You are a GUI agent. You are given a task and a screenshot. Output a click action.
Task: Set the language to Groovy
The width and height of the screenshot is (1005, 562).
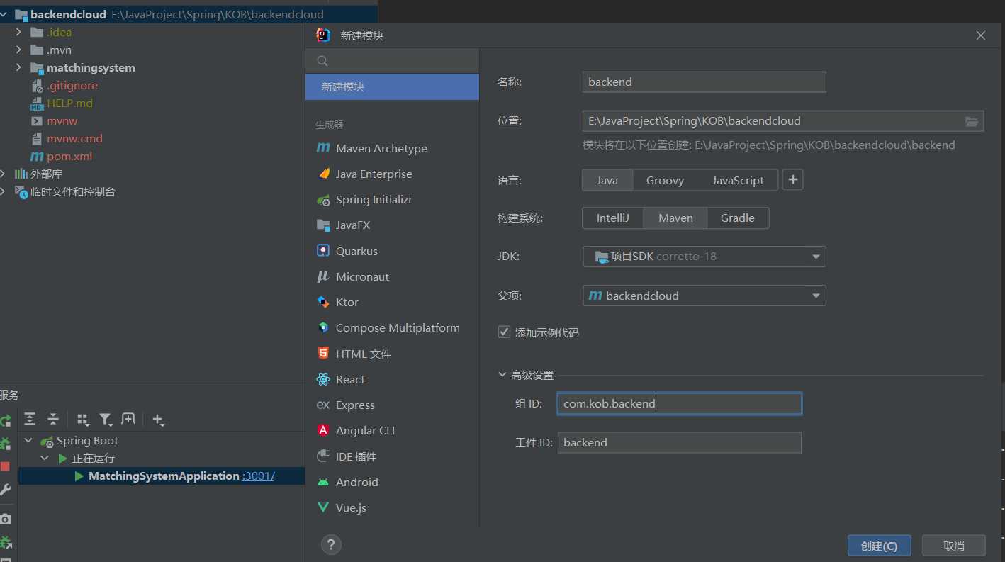pos(665,180)
